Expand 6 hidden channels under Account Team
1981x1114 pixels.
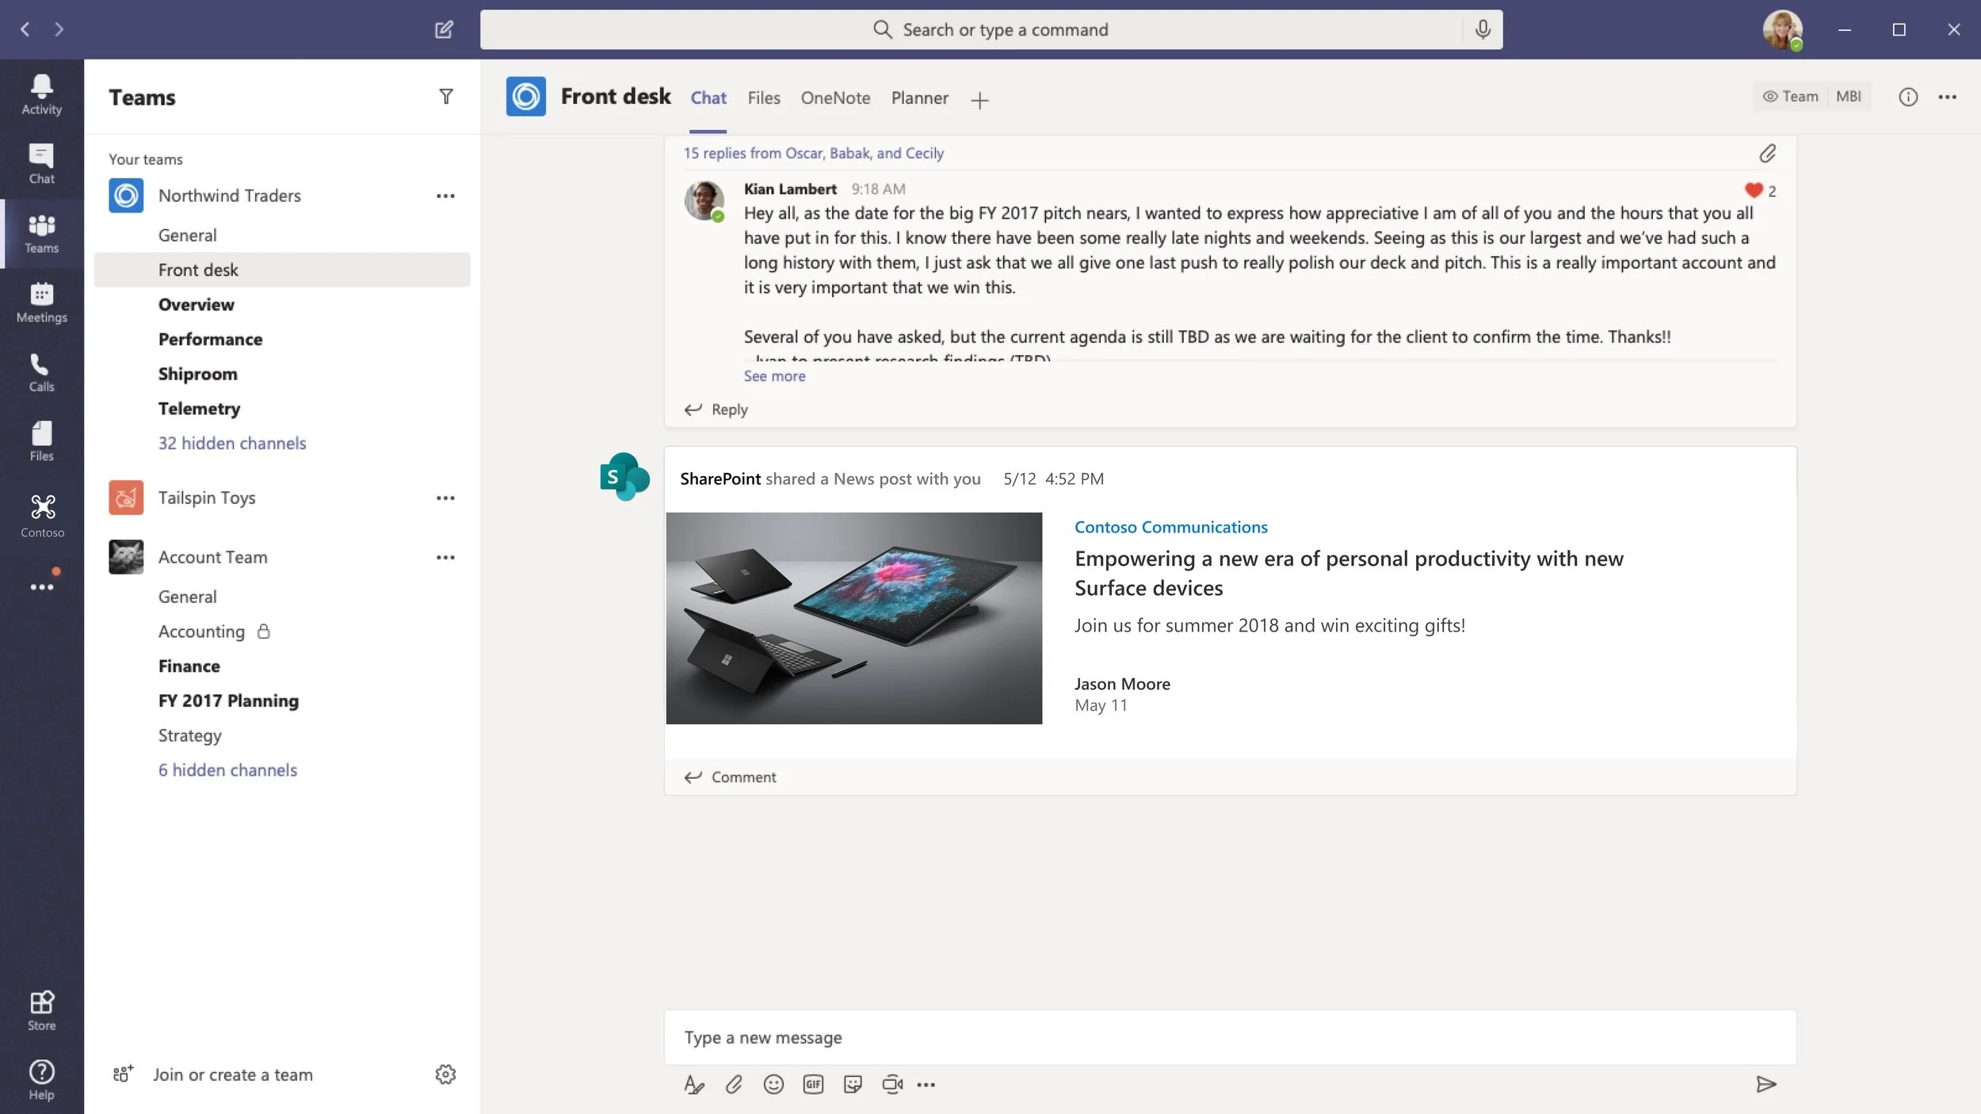227,770
